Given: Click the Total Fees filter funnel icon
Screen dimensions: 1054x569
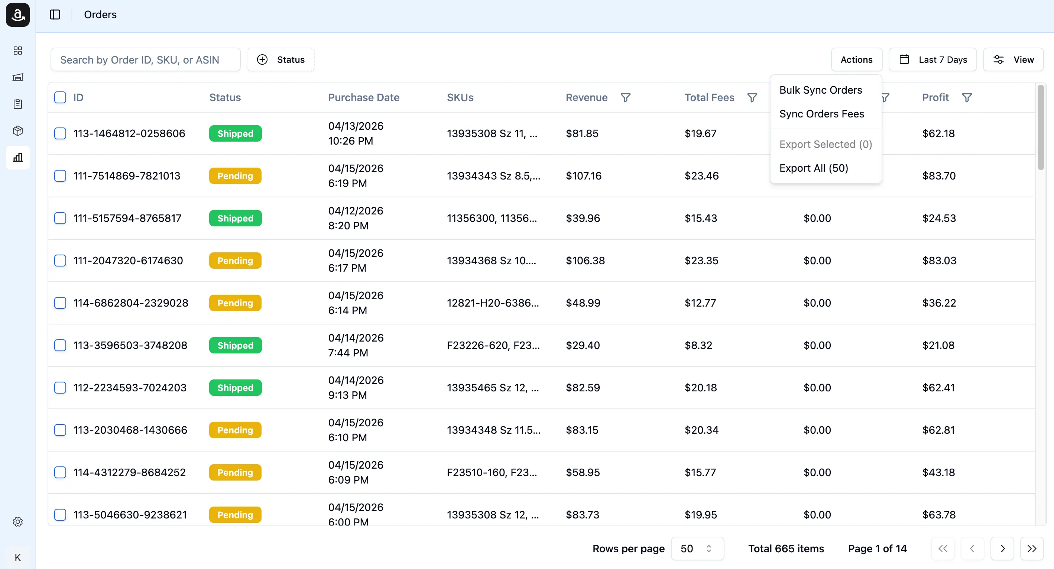Looking at the screenshot, I should (x=752, y=97).
